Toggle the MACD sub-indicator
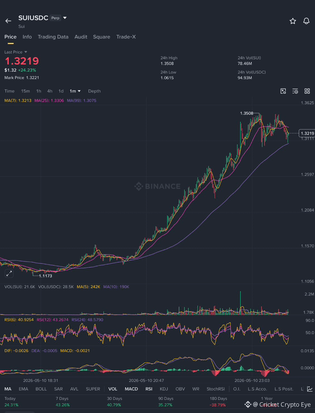 tap(131, 389)
